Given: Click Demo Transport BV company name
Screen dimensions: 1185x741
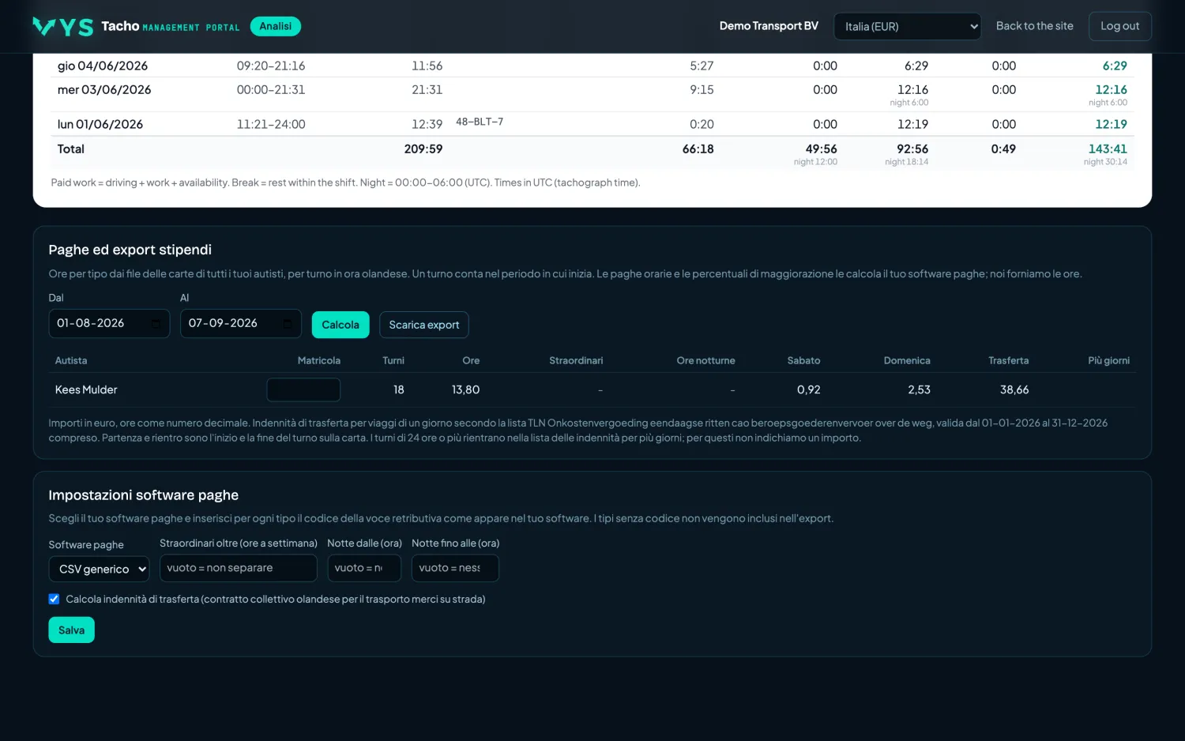Looking at the screenshot, I should click(769, 26).
